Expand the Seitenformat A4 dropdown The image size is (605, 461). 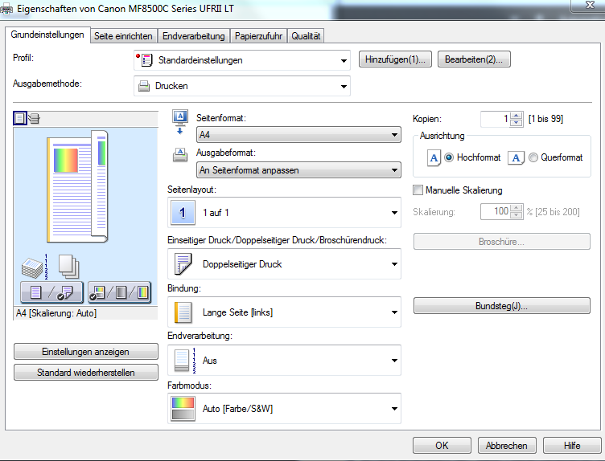pos(298,135)
